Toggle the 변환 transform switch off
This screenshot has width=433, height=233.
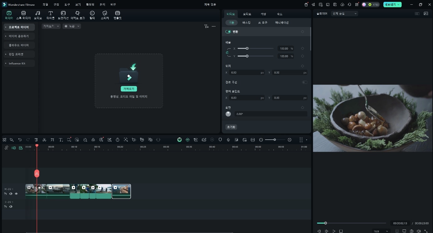pyautogui.click(x=228, y=32)
